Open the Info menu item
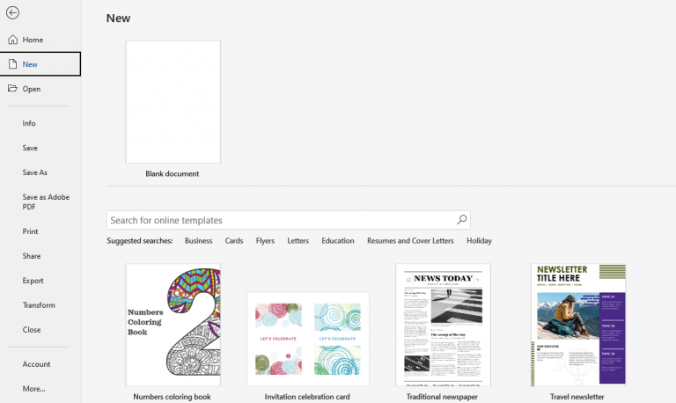The width and height of the screenshot is (676, 403). point(29,123)
